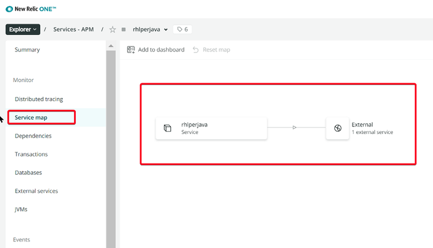This screenshot has height=248, width=433.
Task: Click Reset map
Action: pos(211,50)
